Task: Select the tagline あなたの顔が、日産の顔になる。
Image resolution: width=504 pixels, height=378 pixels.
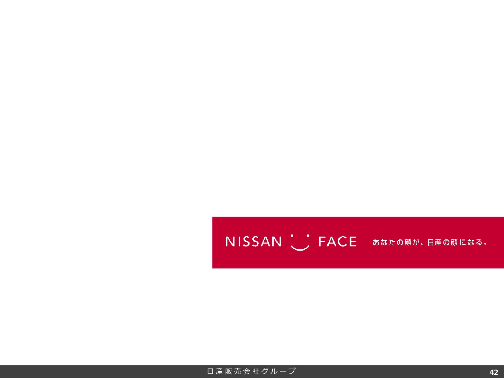Action: [430, 242]
